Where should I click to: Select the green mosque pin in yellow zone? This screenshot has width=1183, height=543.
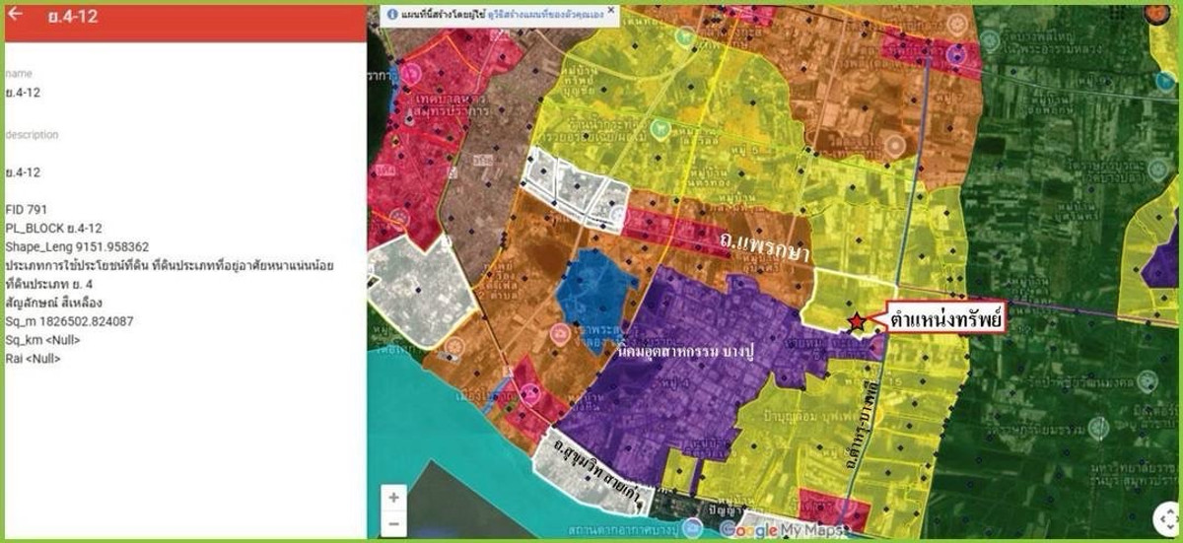coord(659,128)
